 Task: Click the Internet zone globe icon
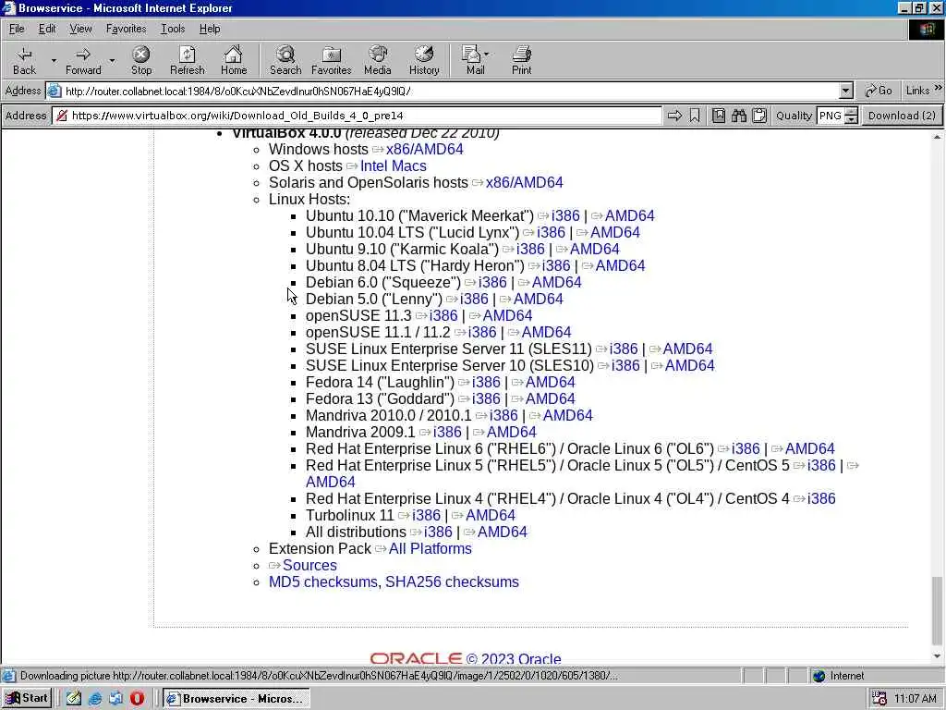pos(819,676)
